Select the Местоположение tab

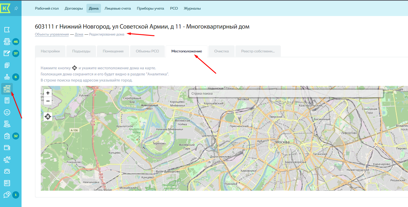coord(187,51)
